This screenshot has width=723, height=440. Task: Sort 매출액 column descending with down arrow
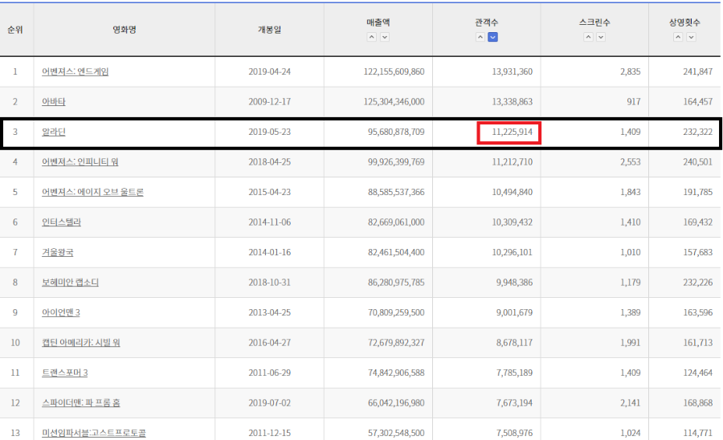coord(385,37)
